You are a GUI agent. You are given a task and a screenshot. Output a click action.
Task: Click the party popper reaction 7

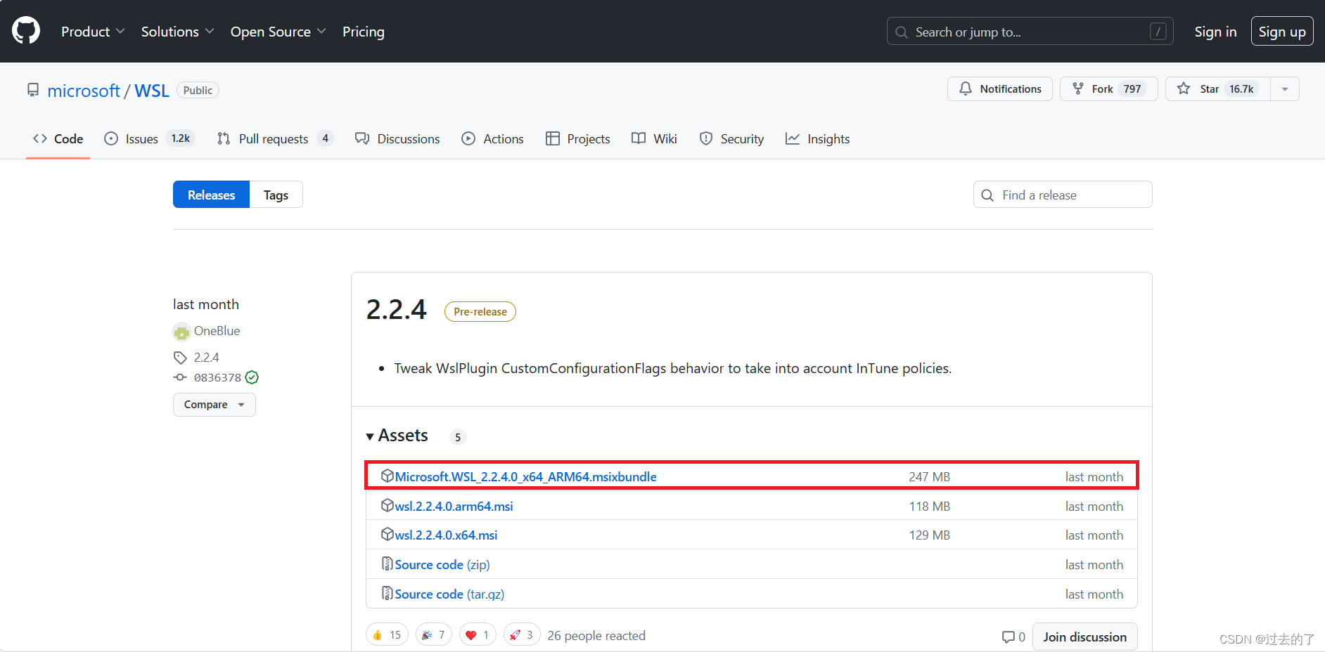(x=433, y=634)
